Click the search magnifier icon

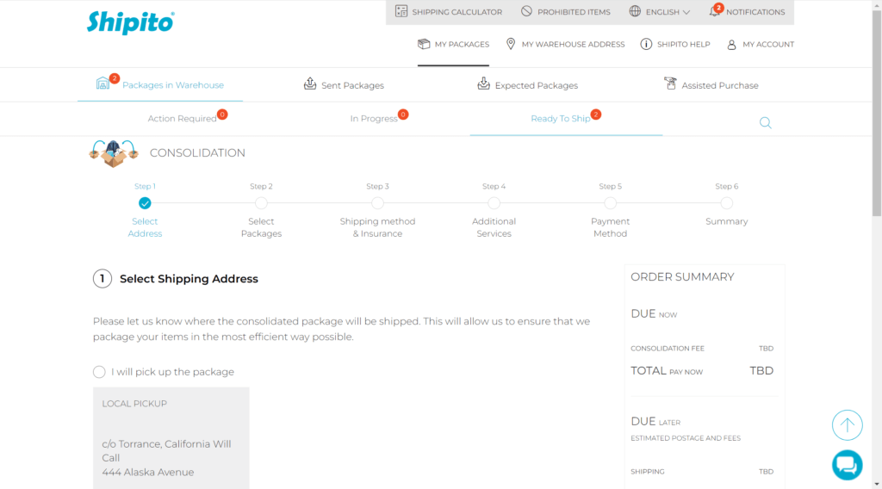(x=766, y=122)
